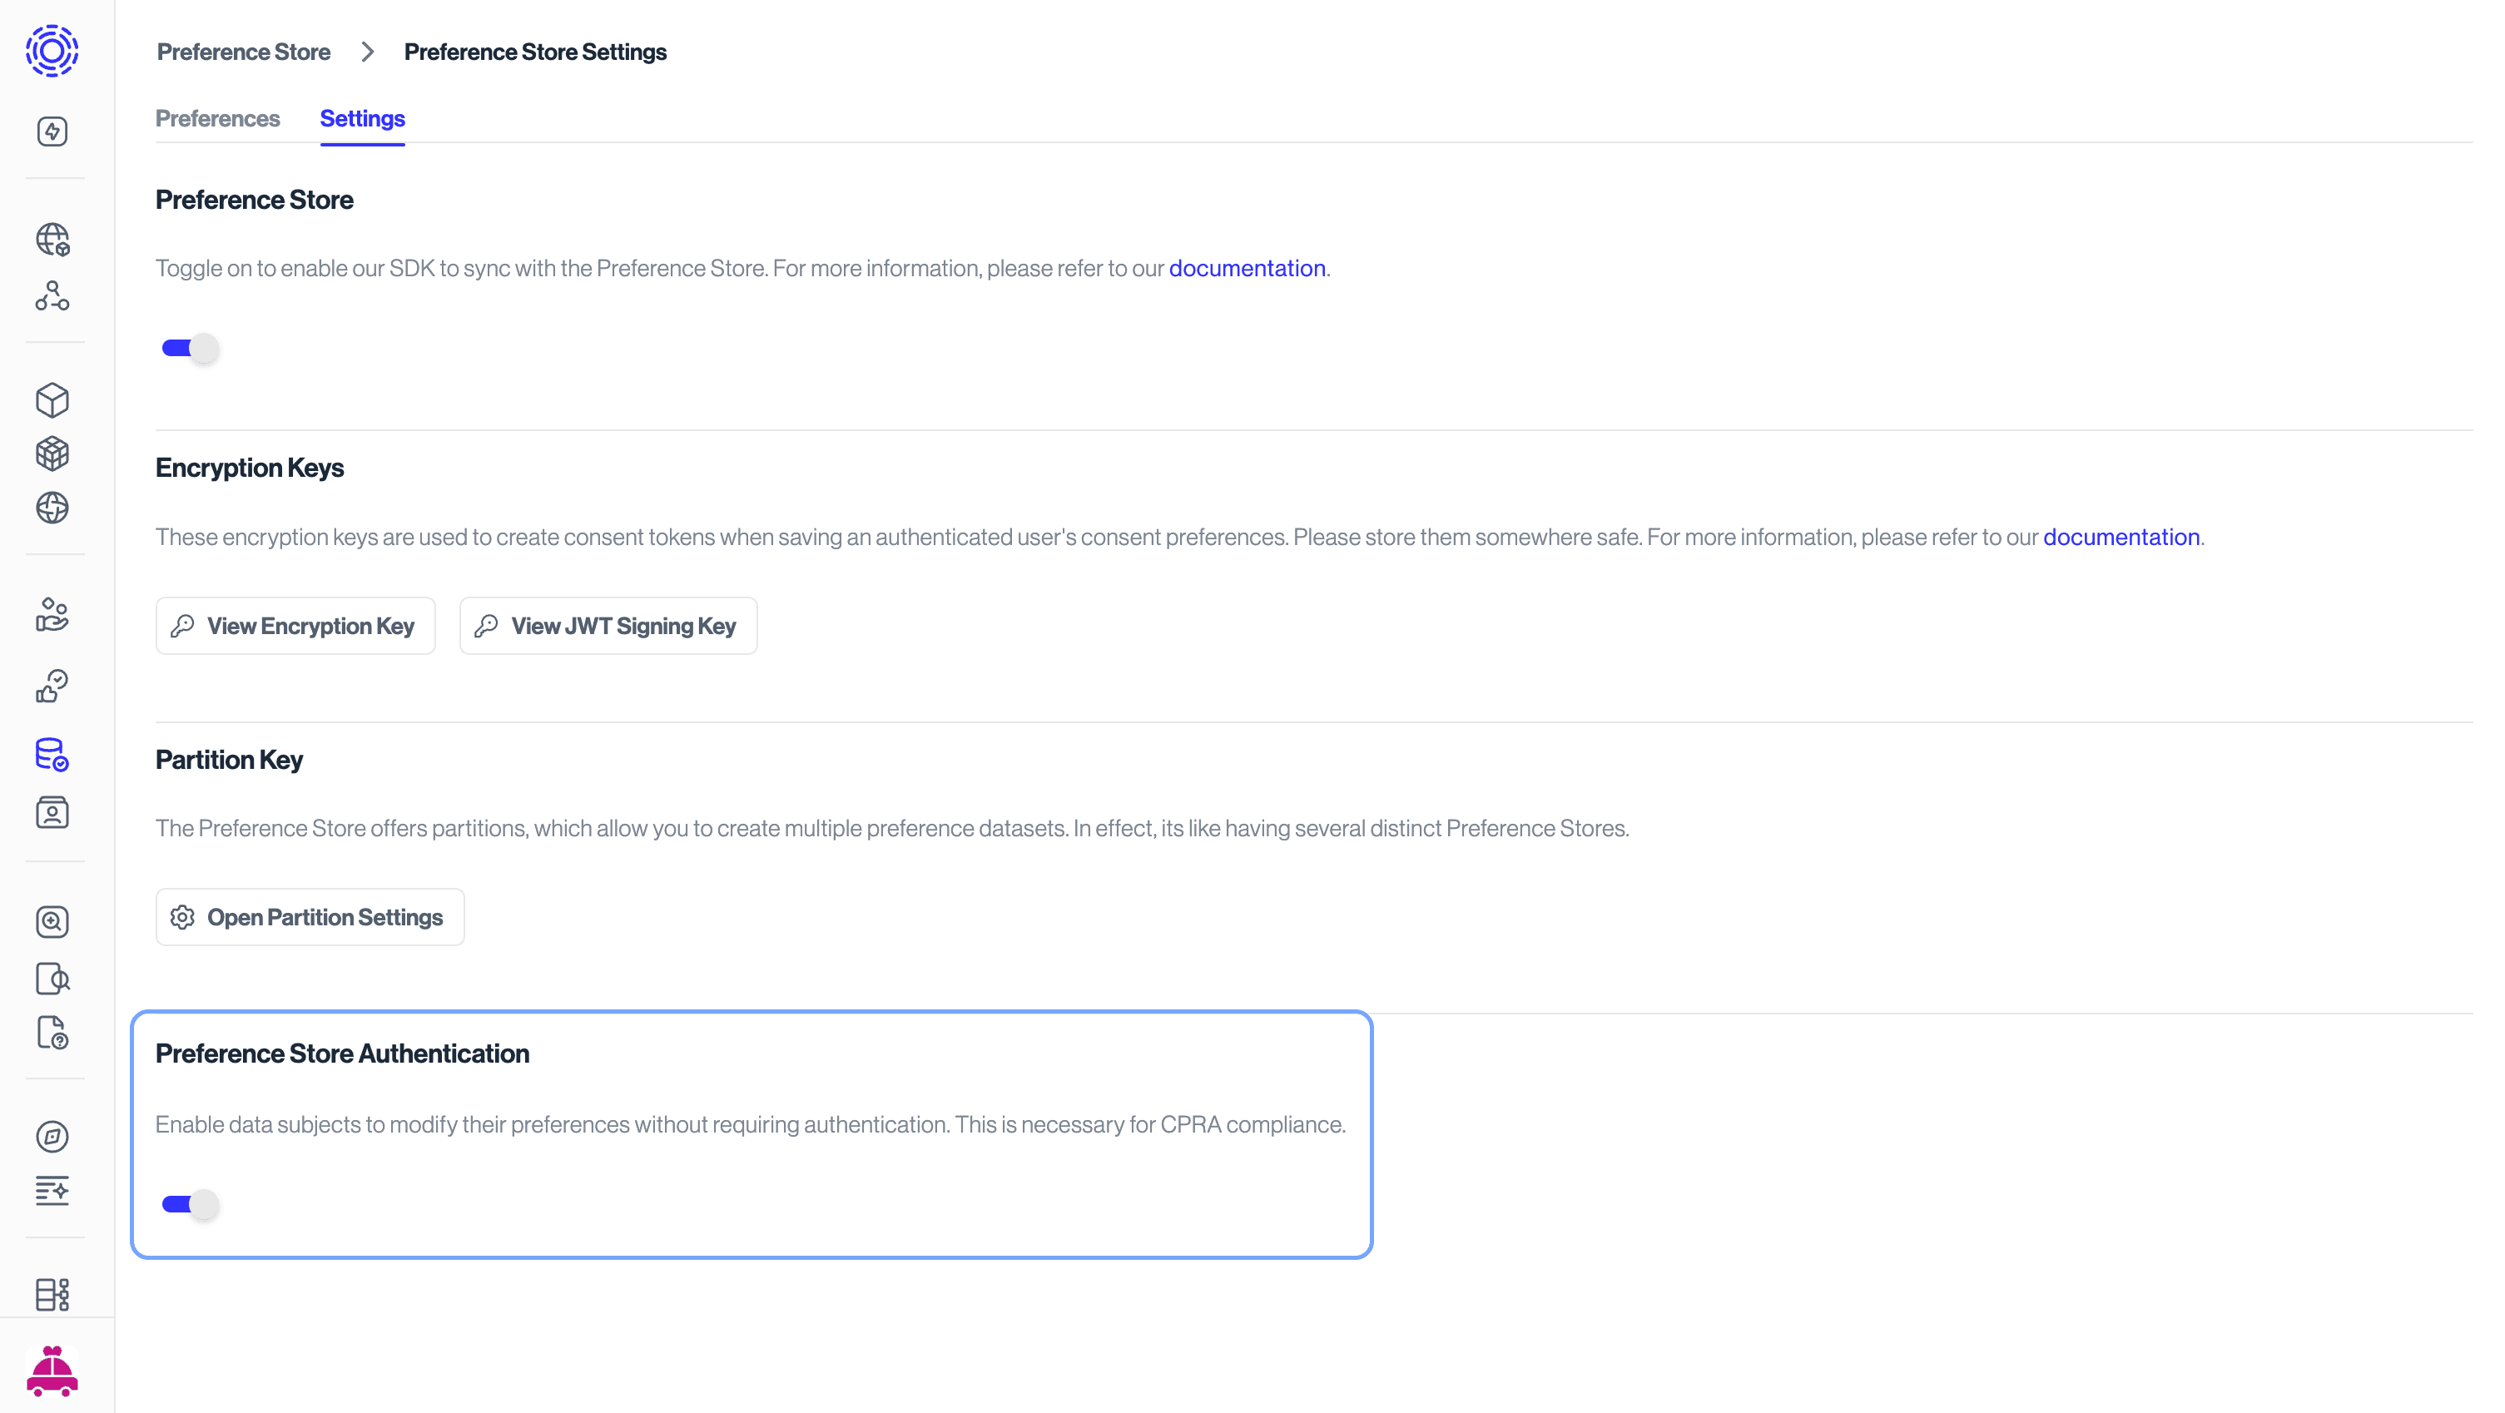
Task: Expand the Preference Store breadcrumb chevron
Action: click(367, 52)
